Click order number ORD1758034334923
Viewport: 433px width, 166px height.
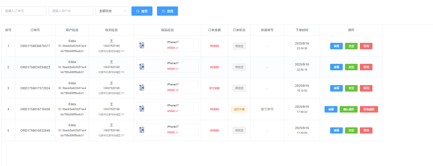click(35, 67)
